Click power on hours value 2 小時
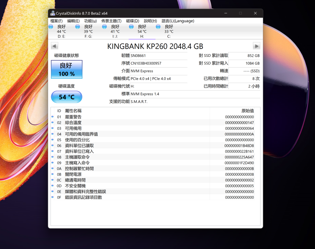The image size is (315, 249). point(244,86)
